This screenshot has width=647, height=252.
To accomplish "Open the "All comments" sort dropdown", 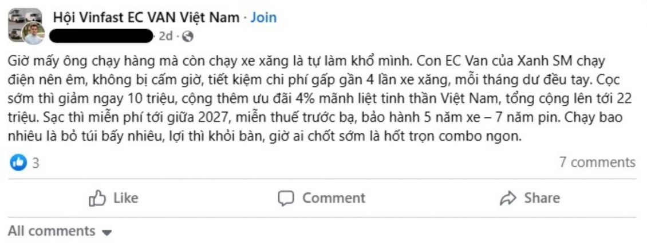I will tap(52, 231).
